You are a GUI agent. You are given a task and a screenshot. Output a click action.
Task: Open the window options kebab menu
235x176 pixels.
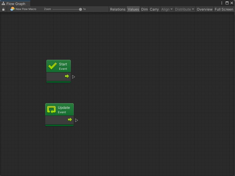click(222, 3)
